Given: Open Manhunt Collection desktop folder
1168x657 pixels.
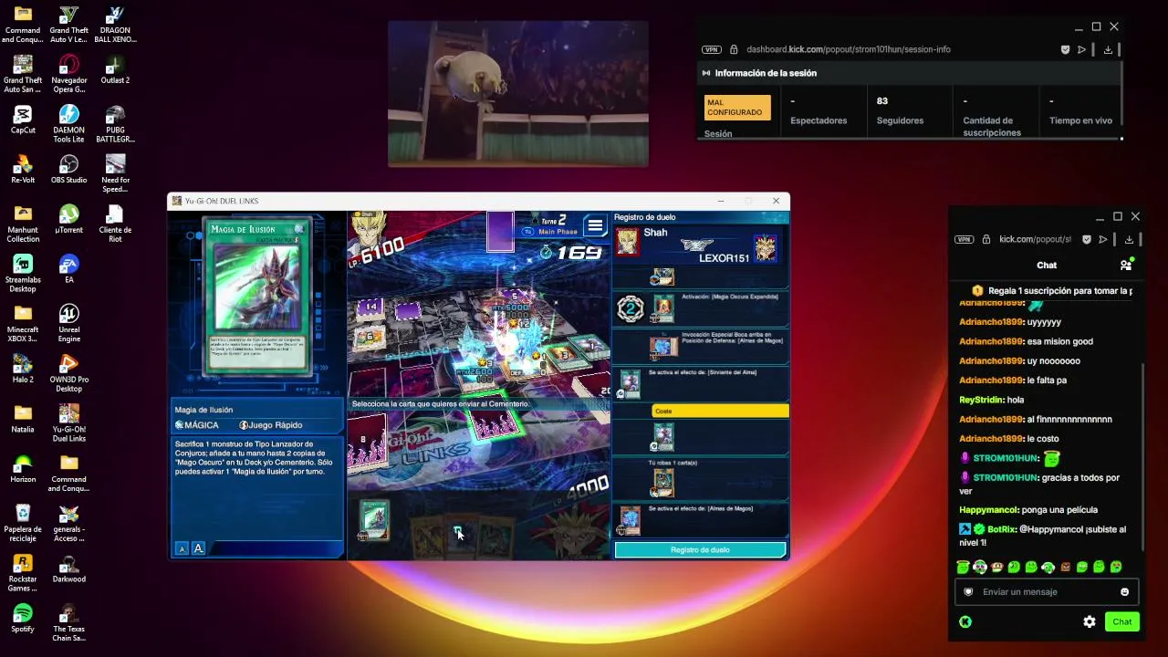Looking at the screenshot, I should coord(23,224).
